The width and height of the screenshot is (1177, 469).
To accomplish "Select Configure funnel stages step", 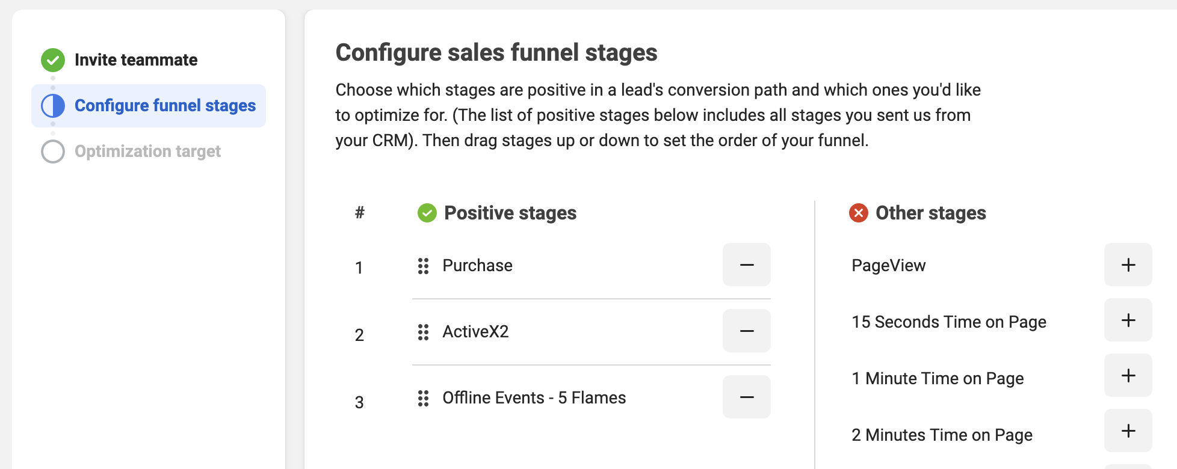I will tap(149, 106).
